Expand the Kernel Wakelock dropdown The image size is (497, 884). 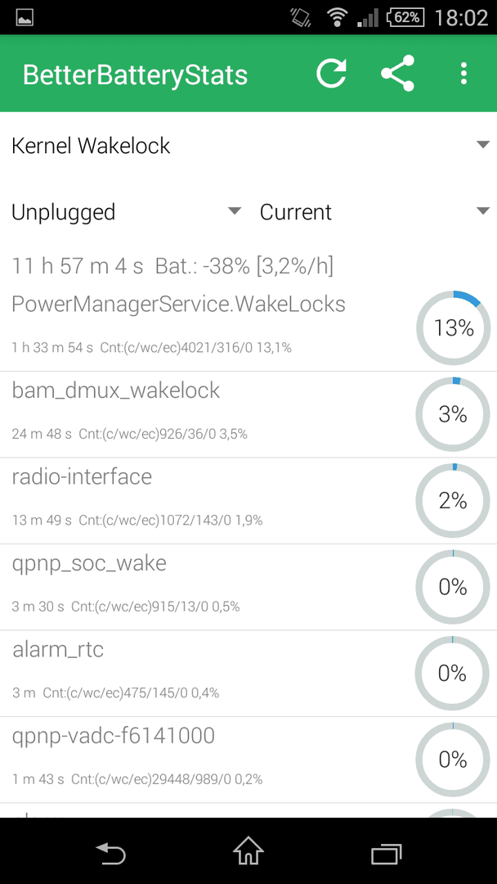click(x=248, y=146)
